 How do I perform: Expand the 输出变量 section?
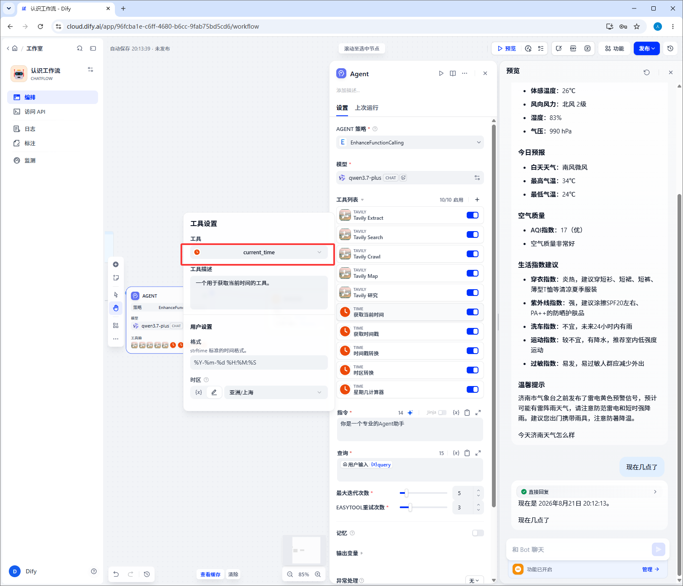[x=350, y=553]
